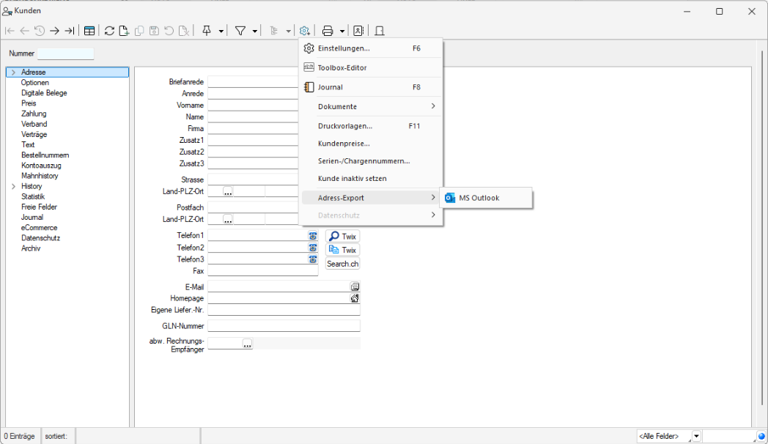
Task: Click phone dial icon next to Telefon3
Action: (x=312, y=259)
